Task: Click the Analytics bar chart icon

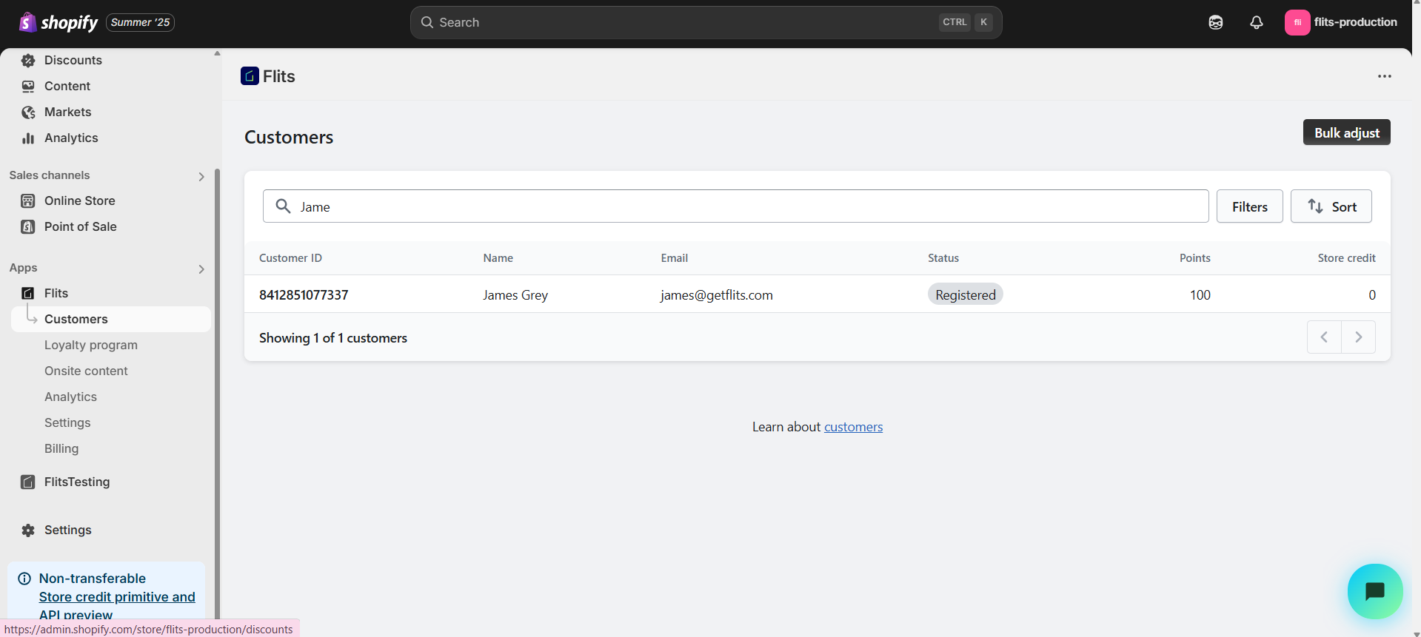Action: coord(28,138)
